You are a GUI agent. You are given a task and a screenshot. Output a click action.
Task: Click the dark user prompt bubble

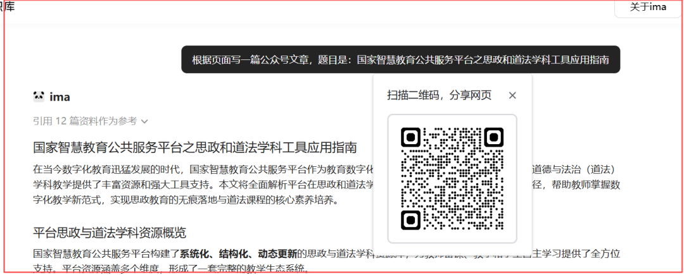[x=400, y=59]
